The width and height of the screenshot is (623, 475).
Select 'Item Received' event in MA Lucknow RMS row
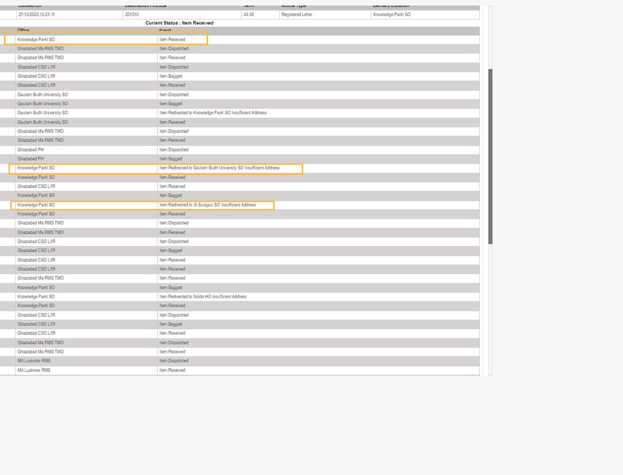pyautogui.click(x=172, y=370)
